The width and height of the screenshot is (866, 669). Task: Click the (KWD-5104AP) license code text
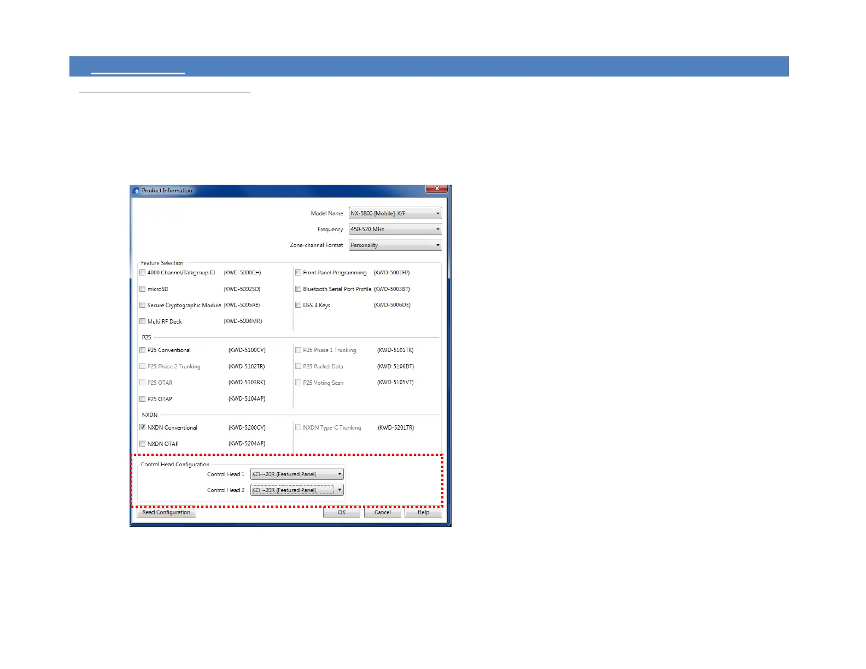pos(247,399)
